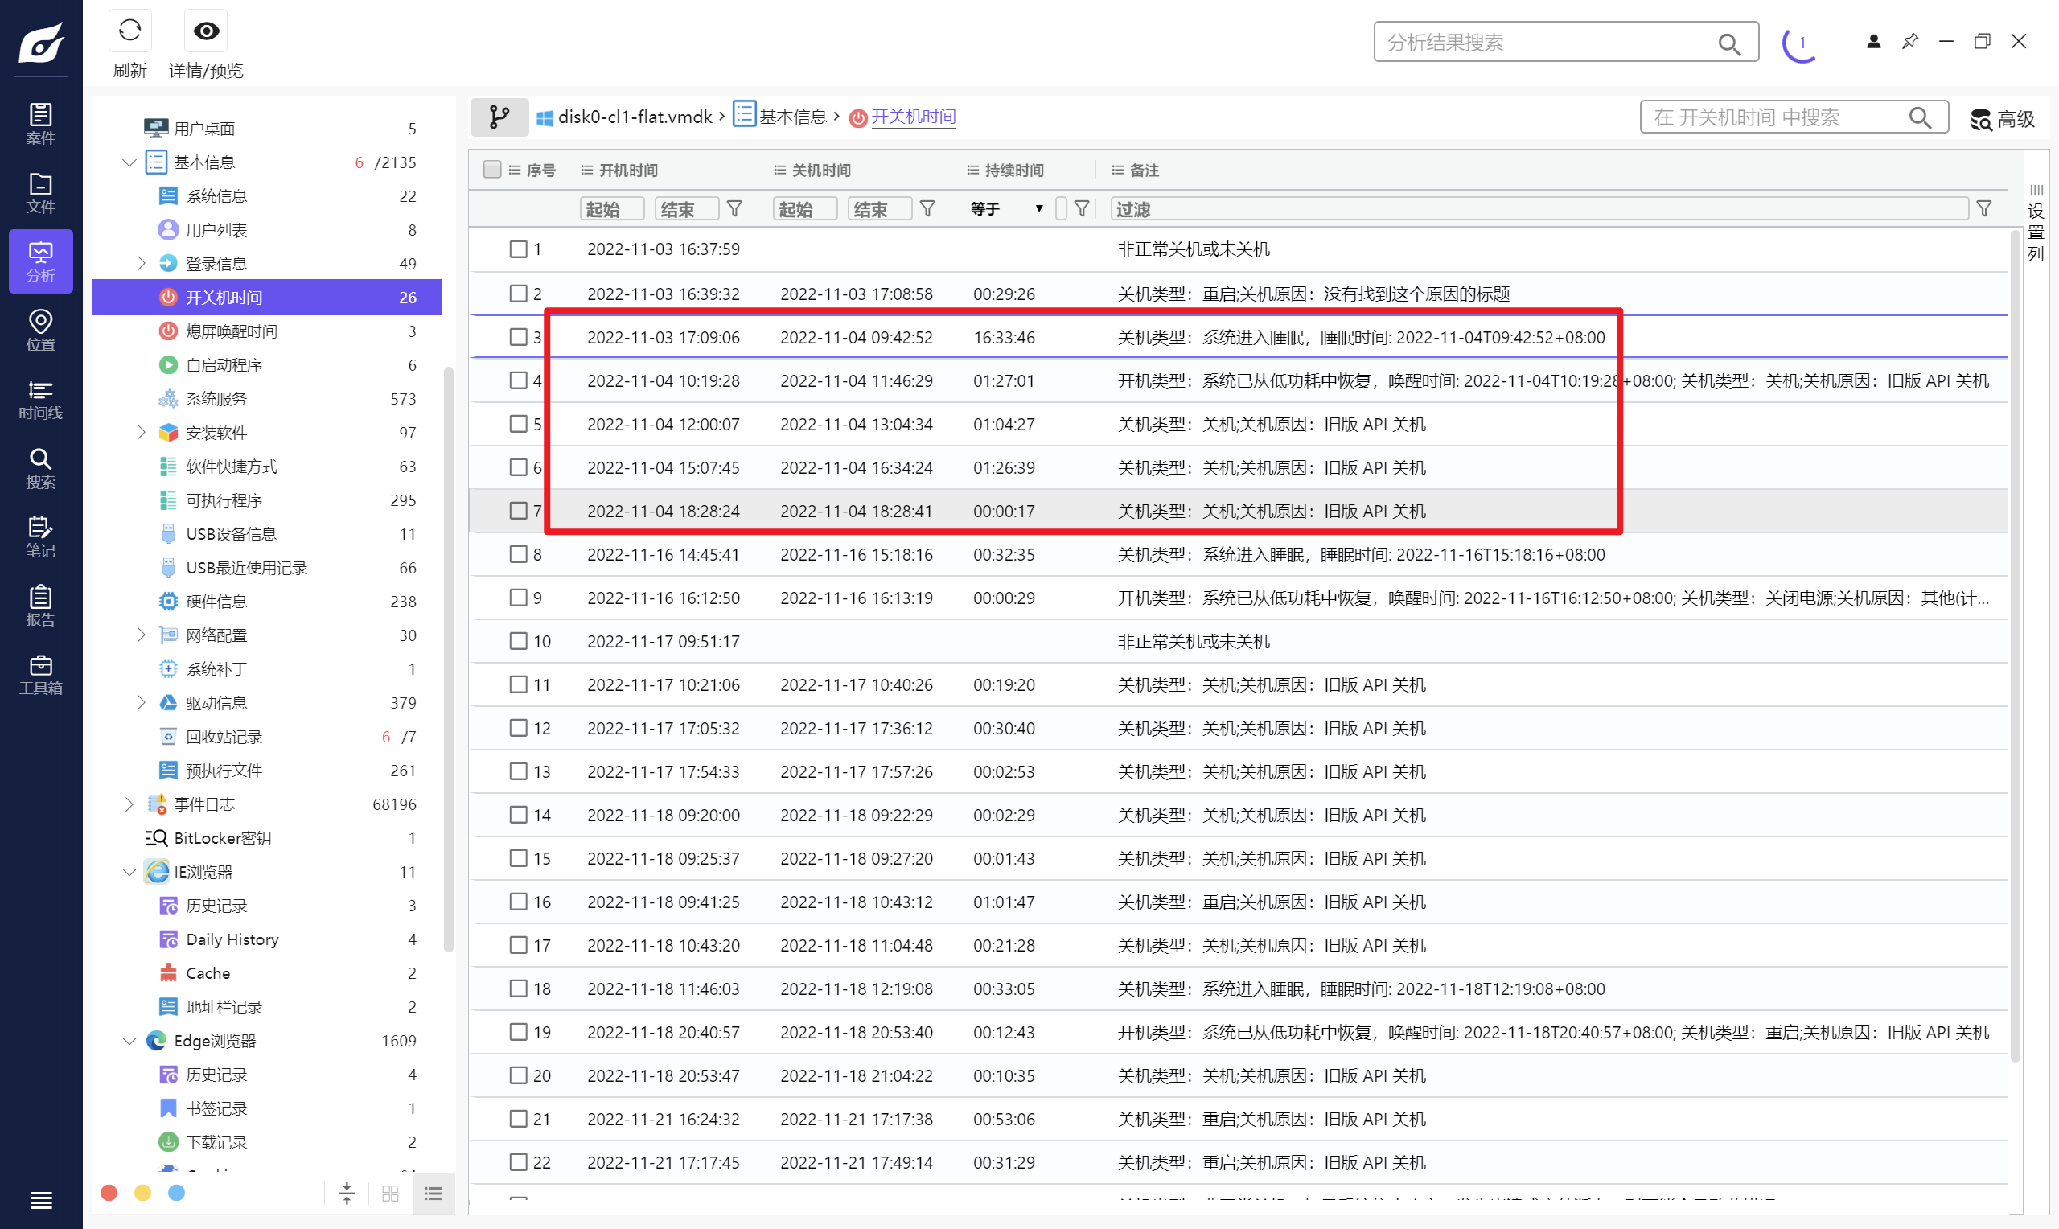Collapse the Edge浏览器 tree node
The height and width of the screenshot is (1229, 2059).
click(x=129, y=1041)
